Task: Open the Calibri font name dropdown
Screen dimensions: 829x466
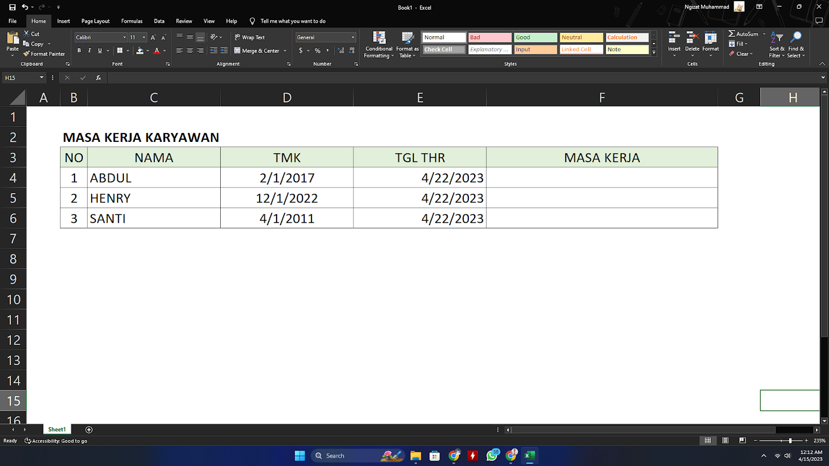Action: pos(124,37)
